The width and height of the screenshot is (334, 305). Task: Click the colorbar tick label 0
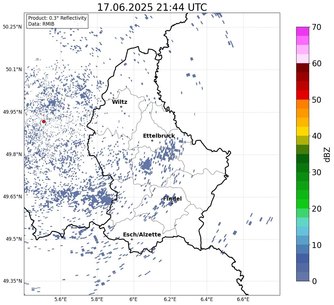click(315, 281)
